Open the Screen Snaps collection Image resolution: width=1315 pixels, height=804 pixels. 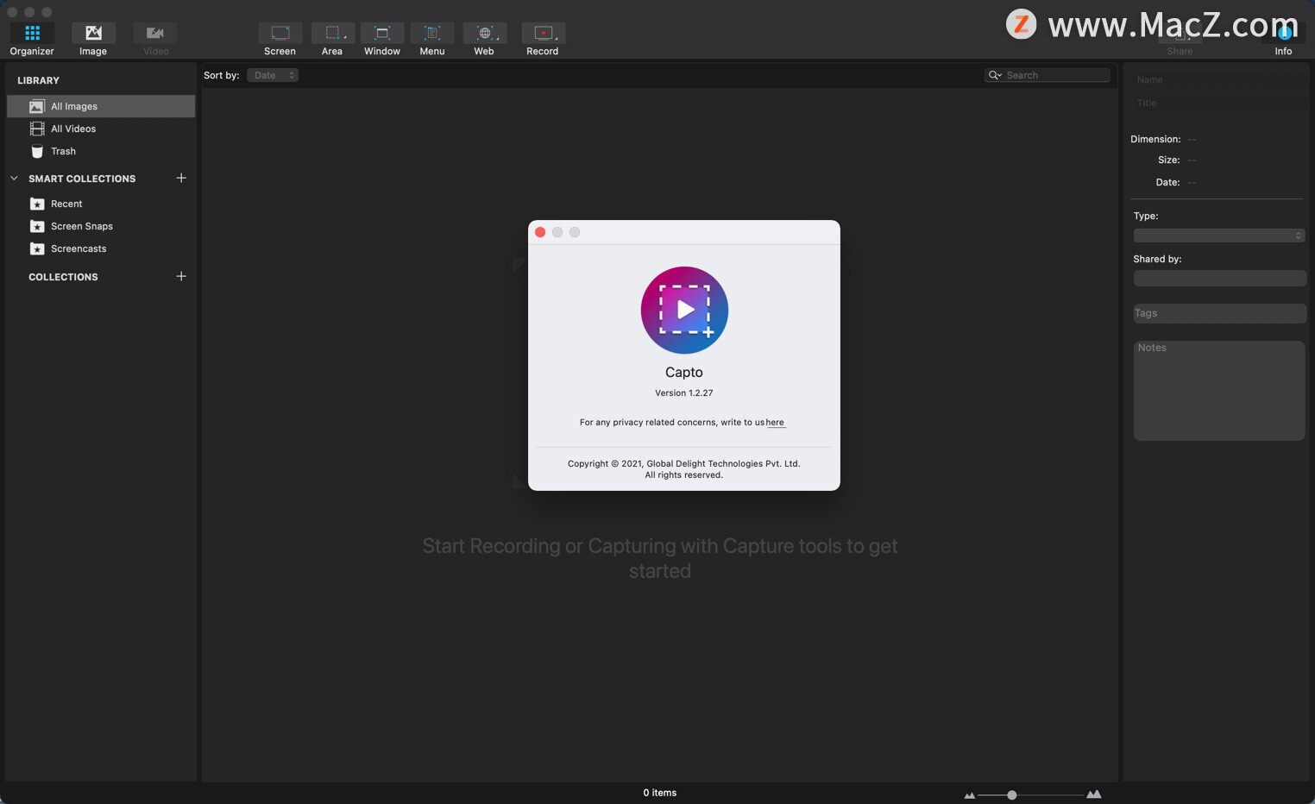[x=101, y=226]
